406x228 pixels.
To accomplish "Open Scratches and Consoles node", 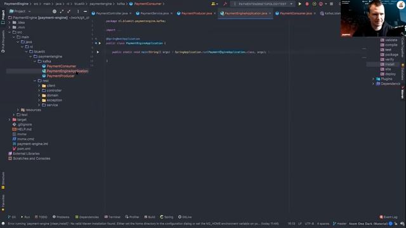I will click(x=31, y=158).
